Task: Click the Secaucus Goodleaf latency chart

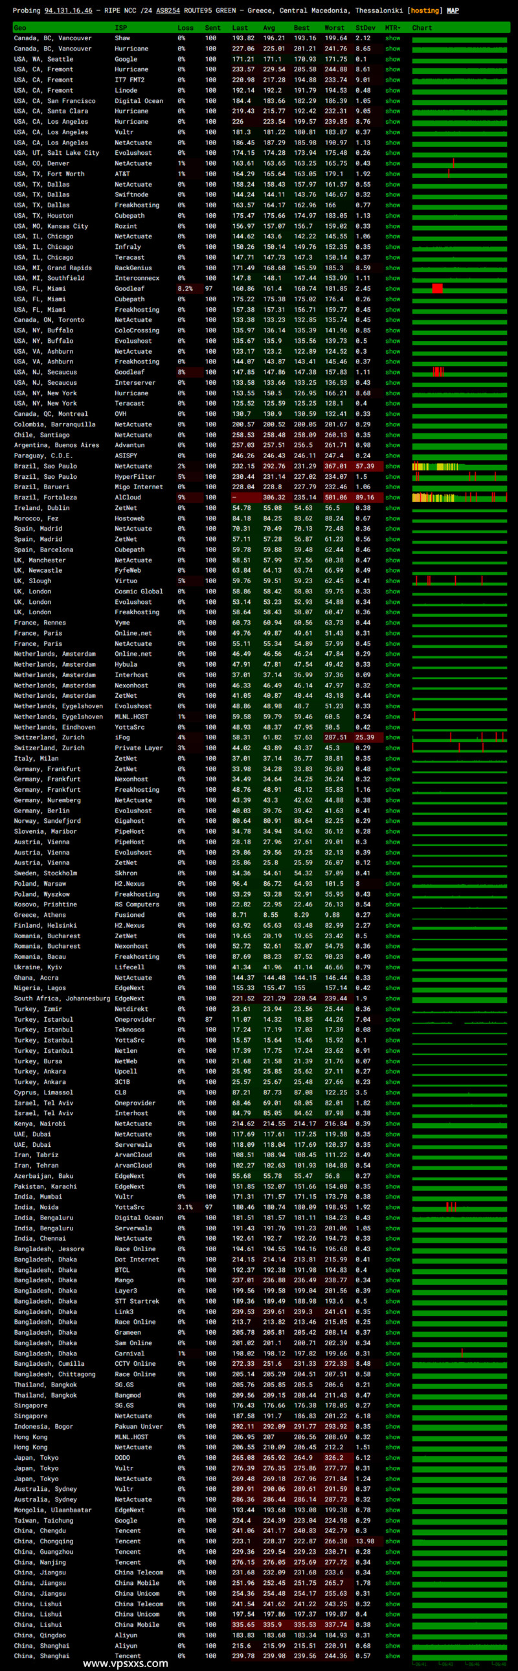Action: [x=460, y=373]
